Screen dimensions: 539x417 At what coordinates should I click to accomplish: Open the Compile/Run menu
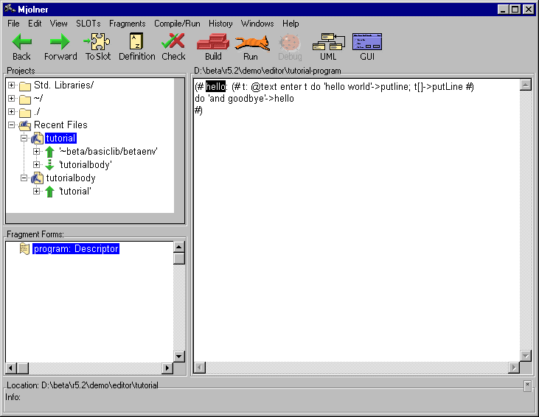(177, 24)
